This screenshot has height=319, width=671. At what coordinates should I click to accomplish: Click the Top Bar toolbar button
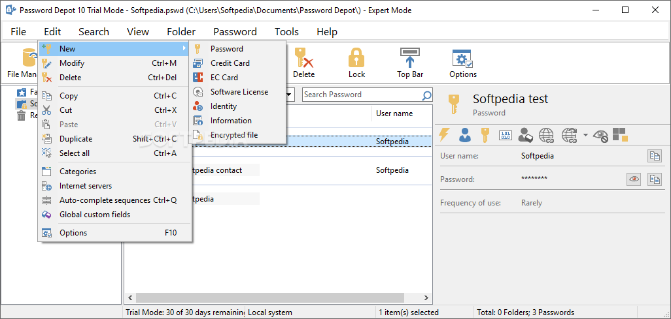pyautogui.click(x=410, y=63)
